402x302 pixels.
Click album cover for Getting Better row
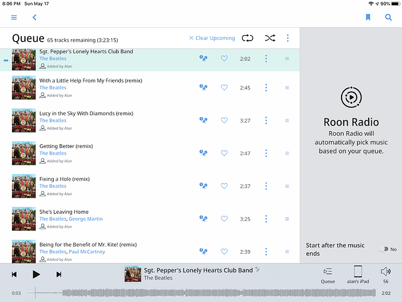pos(24,153)
